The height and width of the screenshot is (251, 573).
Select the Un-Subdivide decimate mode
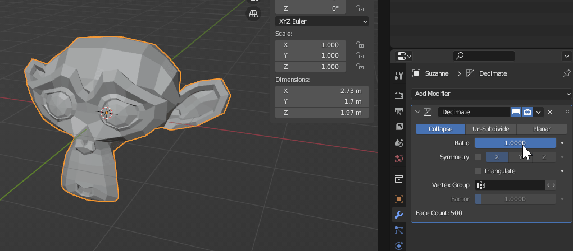[x=491, y=129]
